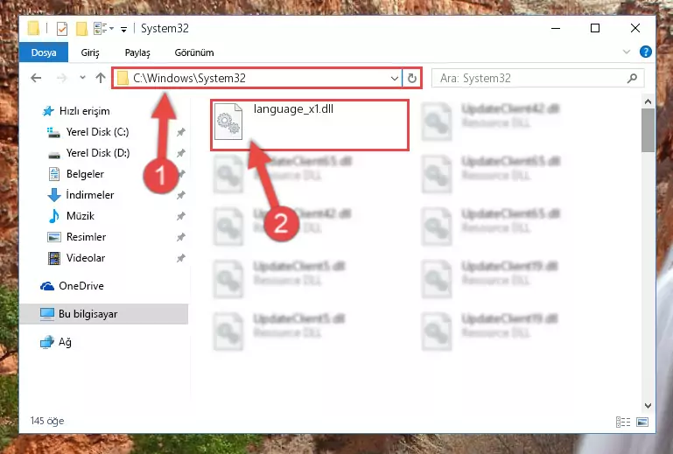673x454 pixels.
Task: Click the file list scroll up arrow
Action: pos(648,101)
